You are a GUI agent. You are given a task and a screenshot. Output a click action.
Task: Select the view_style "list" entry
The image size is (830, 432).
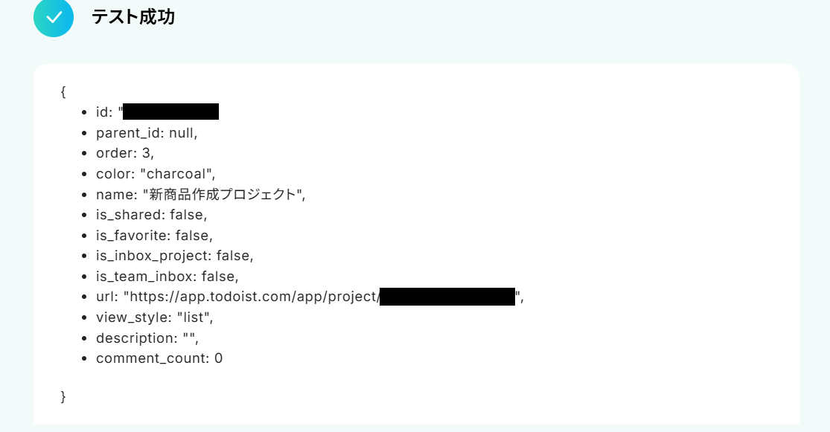155,317
